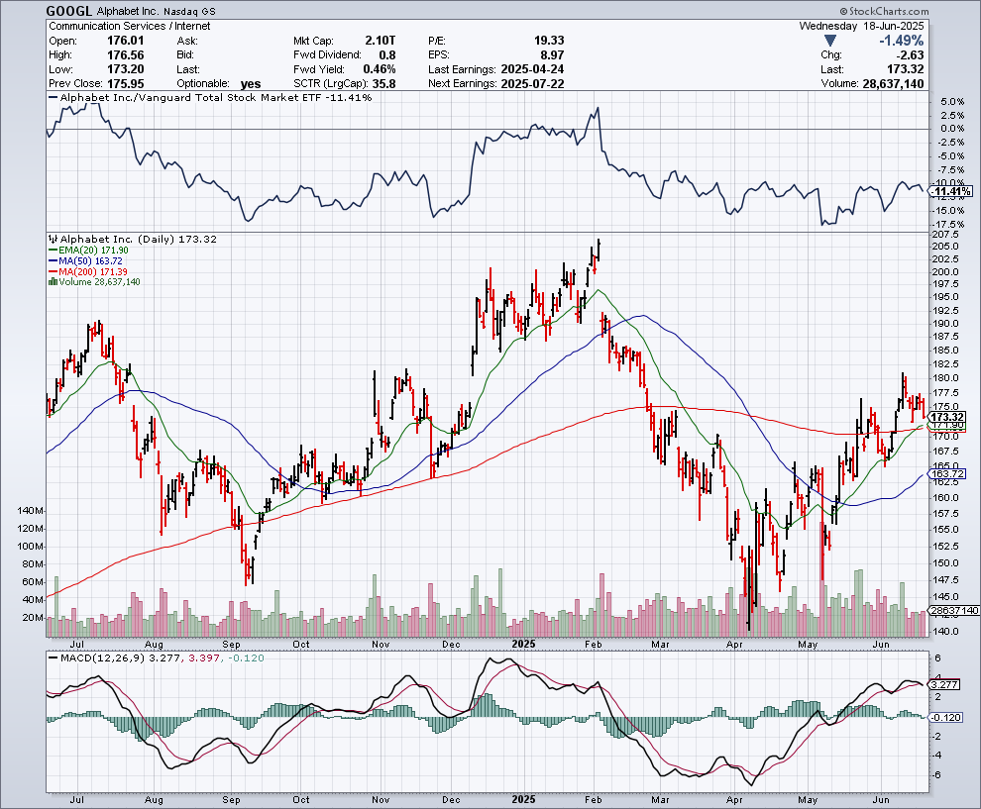Click the EPS value 8.97
Screen dimensions: 981x809
[x=552, y=55]
